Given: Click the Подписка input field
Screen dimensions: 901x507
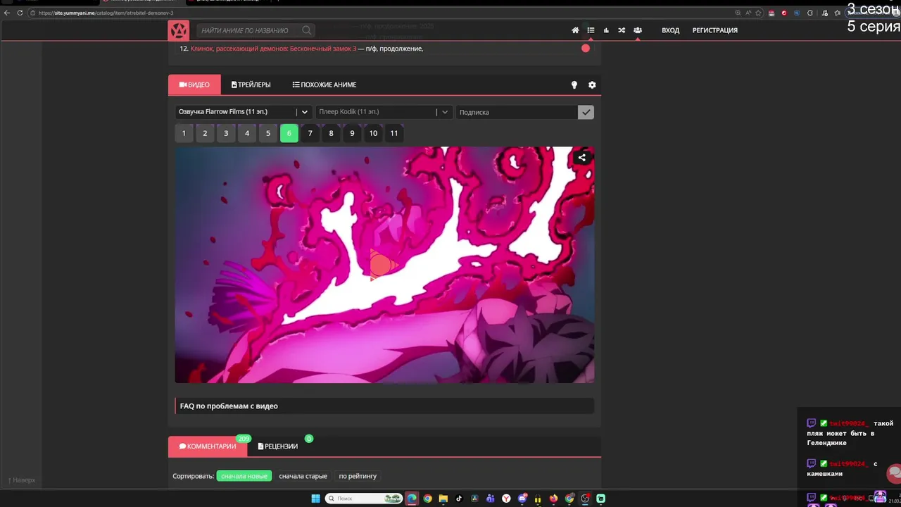Looking at the screenshot, I should (517, 112).
